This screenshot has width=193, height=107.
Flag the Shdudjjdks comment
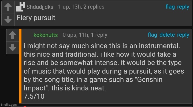[x=170, y=7]
